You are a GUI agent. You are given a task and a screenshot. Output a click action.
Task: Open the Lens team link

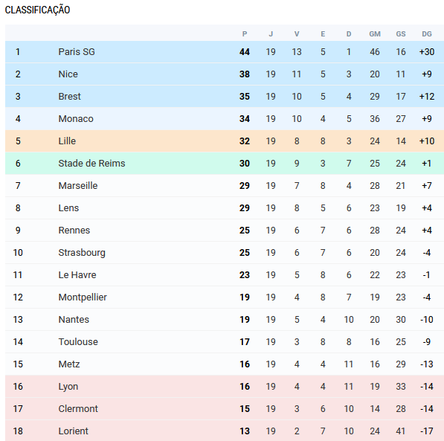68,208
